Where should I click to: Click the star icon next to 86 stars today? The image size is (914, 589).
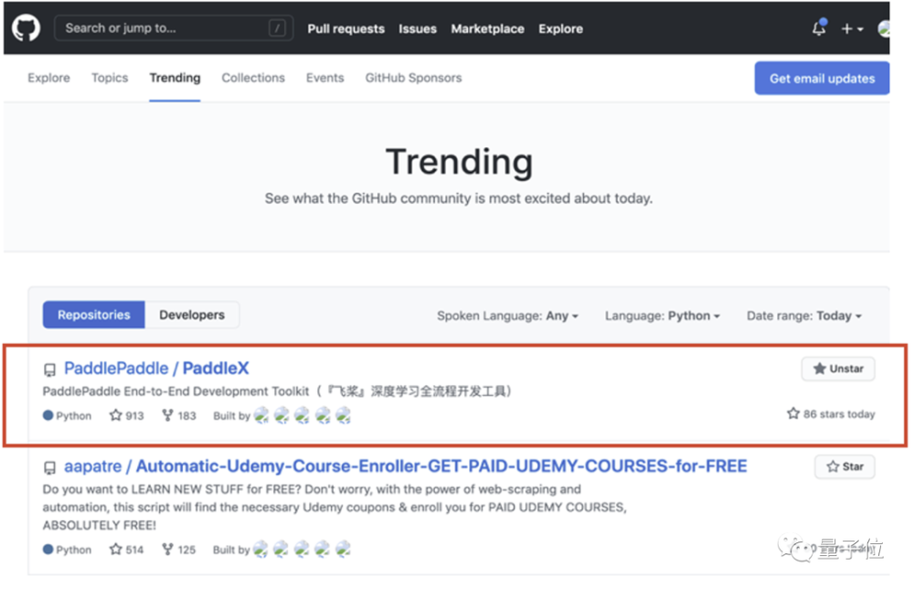click(793, 413)
